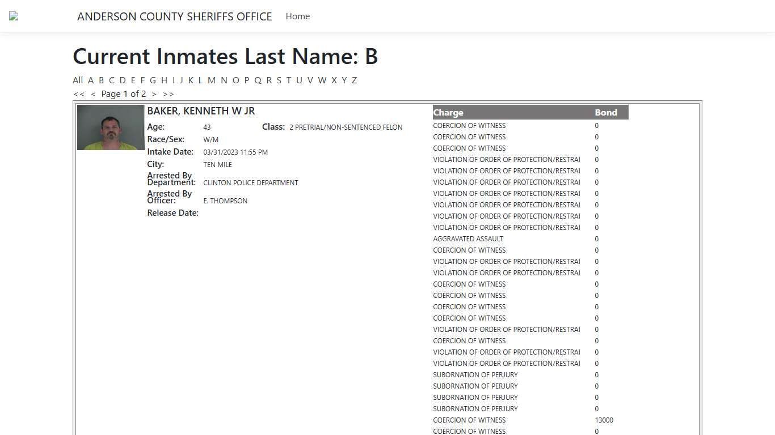Click the Charge column header
The width and height of the screenshot is (775, 435).
point(448,112)
